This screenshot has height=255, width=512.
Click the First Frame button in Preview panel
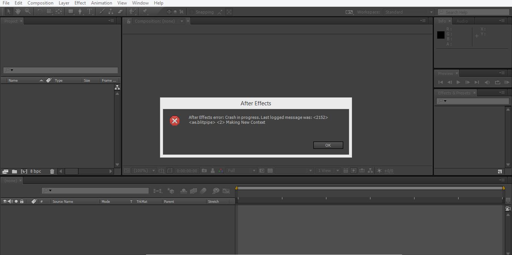coord(440,82)
